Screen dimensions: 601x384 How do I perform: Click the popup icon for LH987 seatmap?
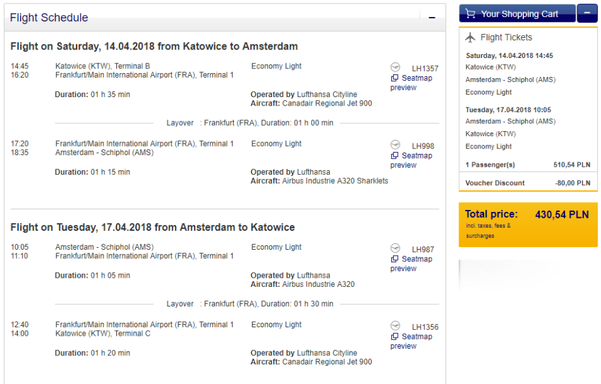395,259
